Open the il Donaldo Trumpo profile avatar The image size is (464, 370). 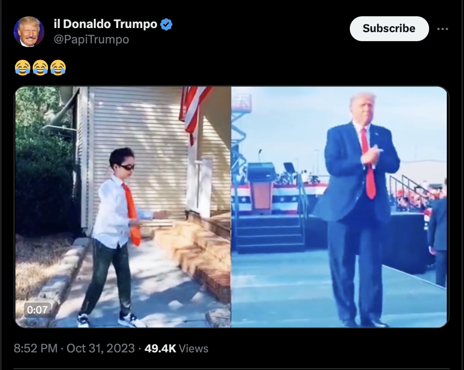pyautogui.click(x=29, y=32)
